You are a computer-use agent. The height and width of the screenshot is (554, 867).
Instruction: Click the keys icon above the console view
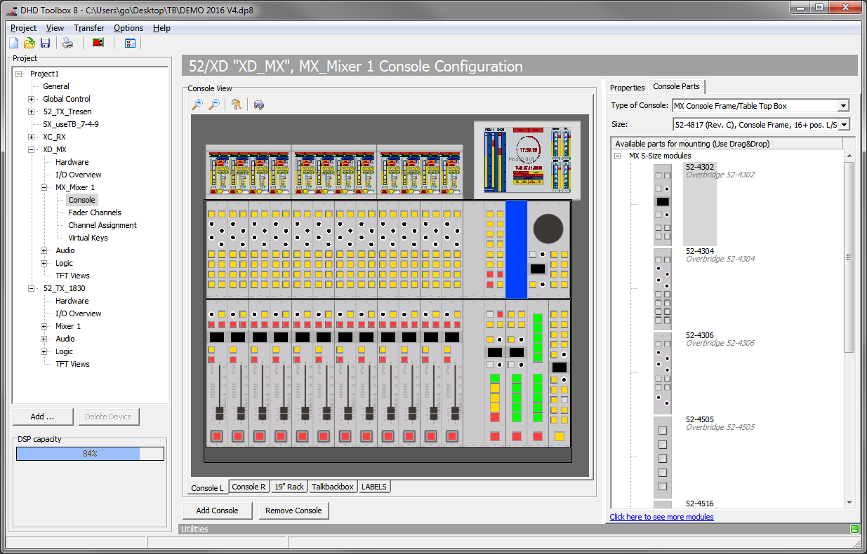[x=238, y=104]
